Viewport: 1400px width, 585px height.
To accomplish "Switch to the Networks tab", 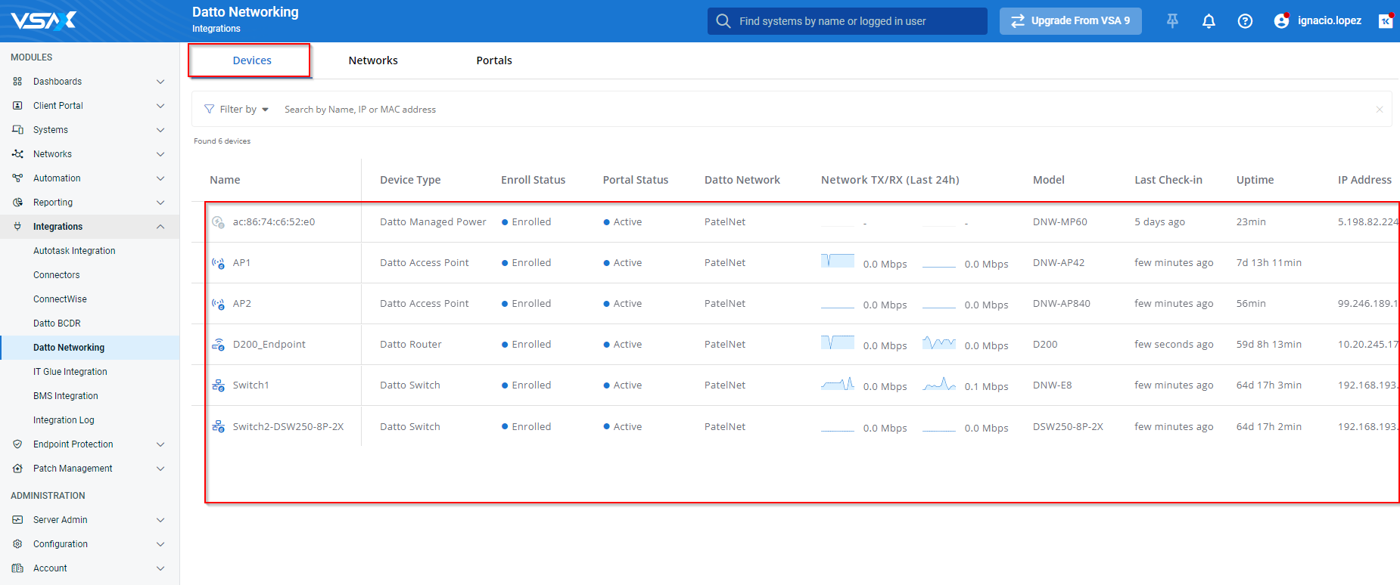I will tap(373, 60).
